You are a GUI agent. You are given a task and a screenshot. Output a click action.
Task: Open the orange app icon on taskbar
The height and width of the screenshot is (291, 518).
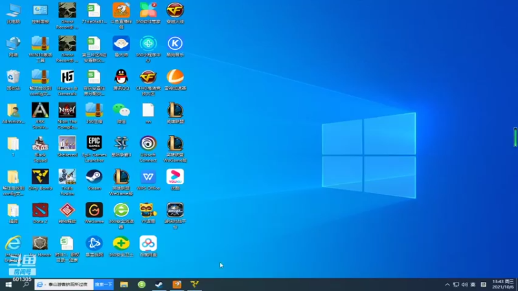pyautogui.click(x=177, y=285)
